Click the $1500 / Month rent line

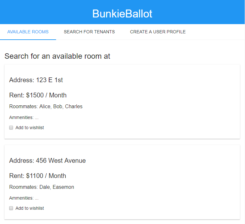(x=38, y=95)
